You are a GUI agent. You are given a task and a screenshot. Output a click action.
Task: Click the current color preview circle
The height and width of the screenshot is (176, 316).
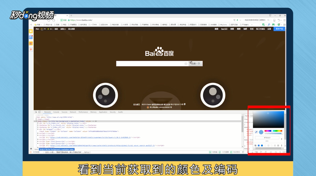pyautogui.click(x=261, y=132)
